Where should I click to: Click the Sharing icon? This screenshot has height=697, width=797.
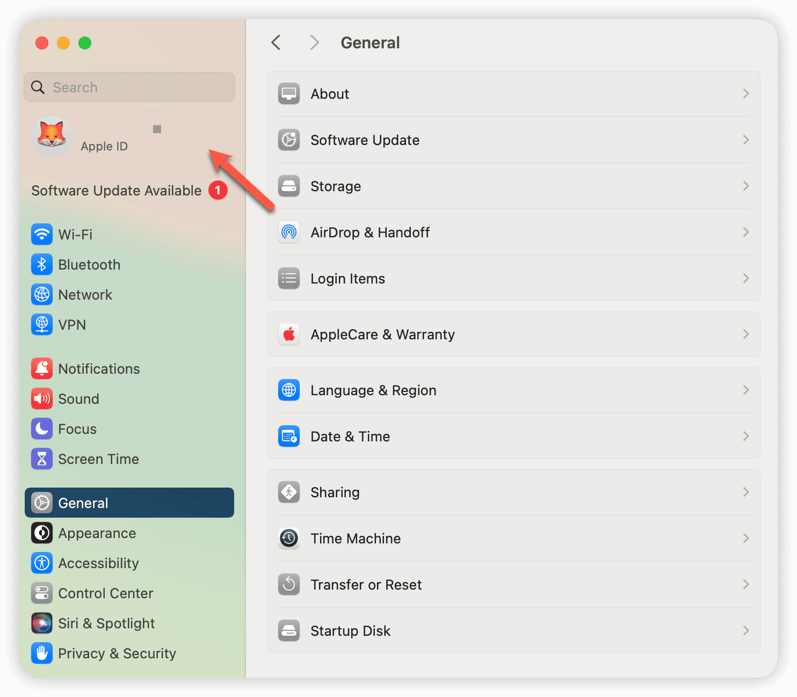289,492
